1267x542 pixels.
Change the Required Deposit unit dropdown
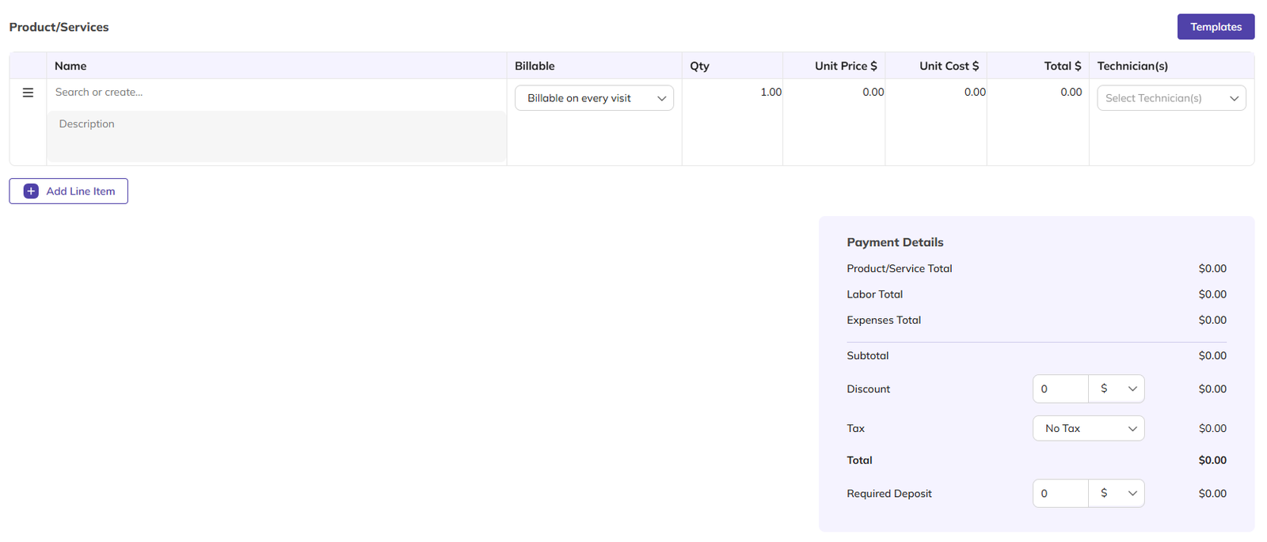point(1117,493)
